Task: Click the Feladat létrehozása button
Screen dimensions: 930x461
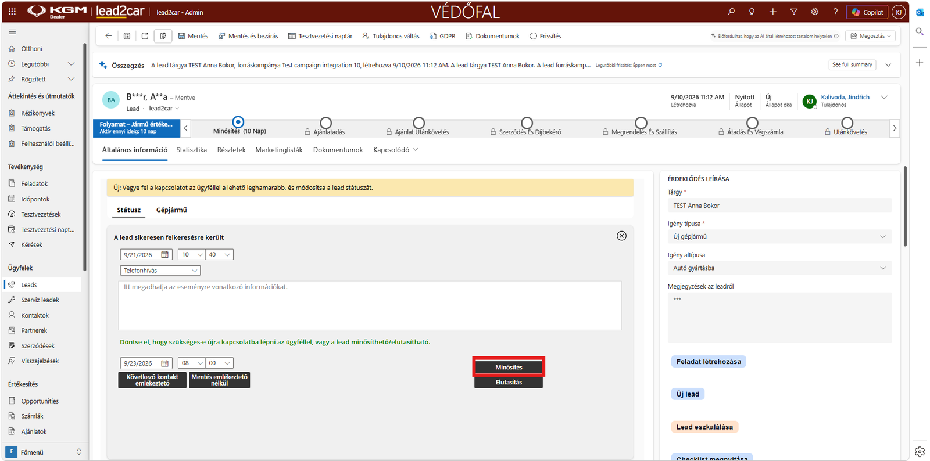Action: point(709,362)
